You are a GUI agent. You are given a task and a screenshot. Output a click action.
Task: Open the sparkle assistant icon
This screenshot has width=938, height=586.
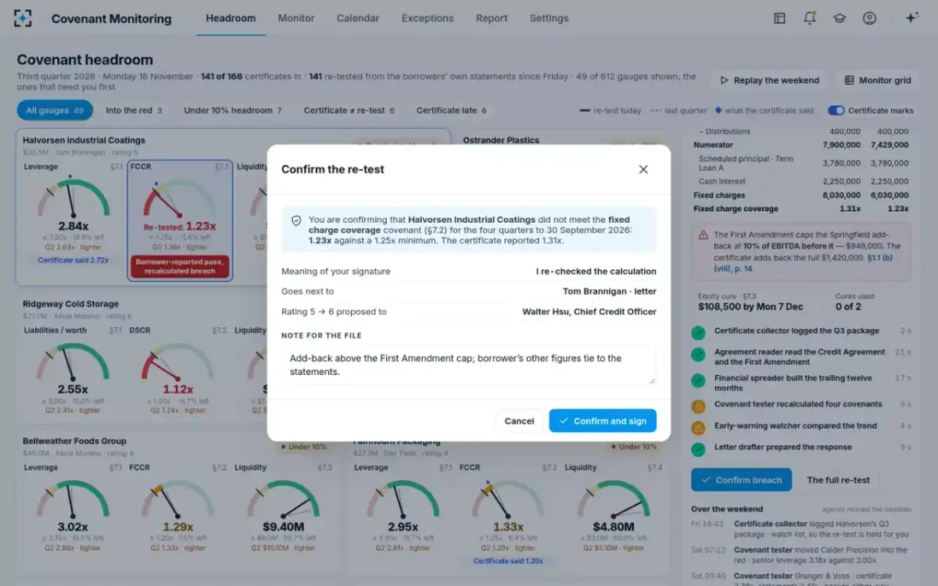tap(911, 18)
